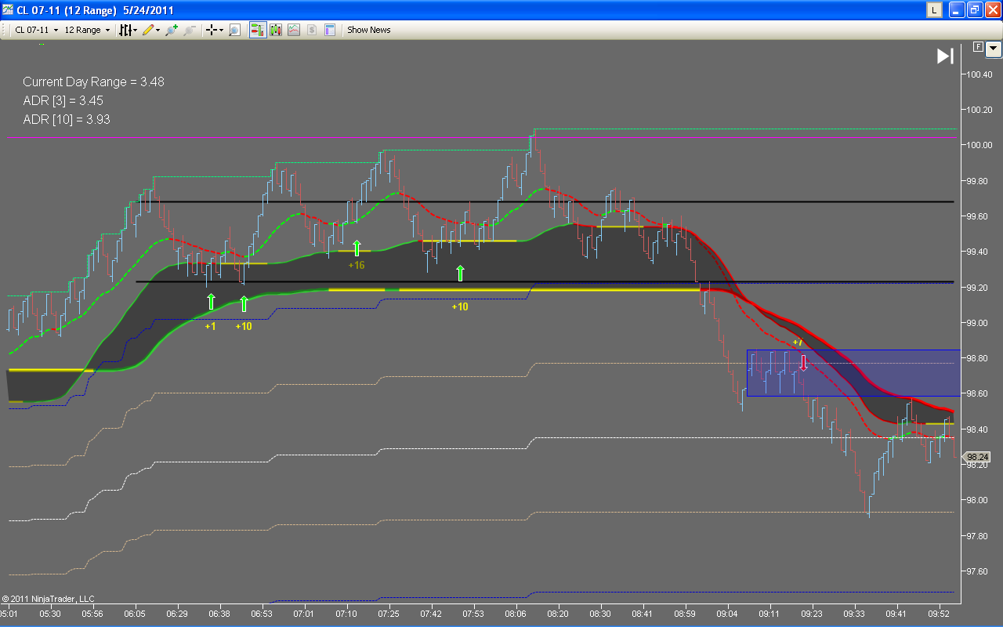The height and width of the screenshot is (627, 1003).
Task: Select the pencil drawing tools icon
Action: pos(150,30)
